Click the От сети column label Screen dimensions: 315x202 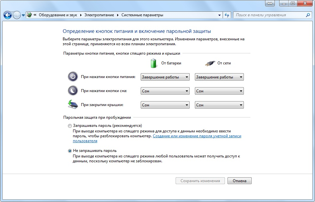coord(224,63)
